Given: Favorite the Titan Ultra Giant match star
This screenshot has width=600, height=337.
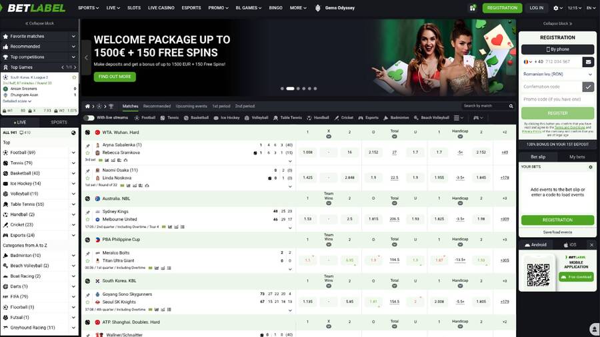Looking at the screenshot, I should 87,260.
